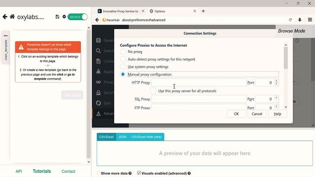315x177 pixels.
Task: Open the Advanced preferences icon
Action: [98, 114]
